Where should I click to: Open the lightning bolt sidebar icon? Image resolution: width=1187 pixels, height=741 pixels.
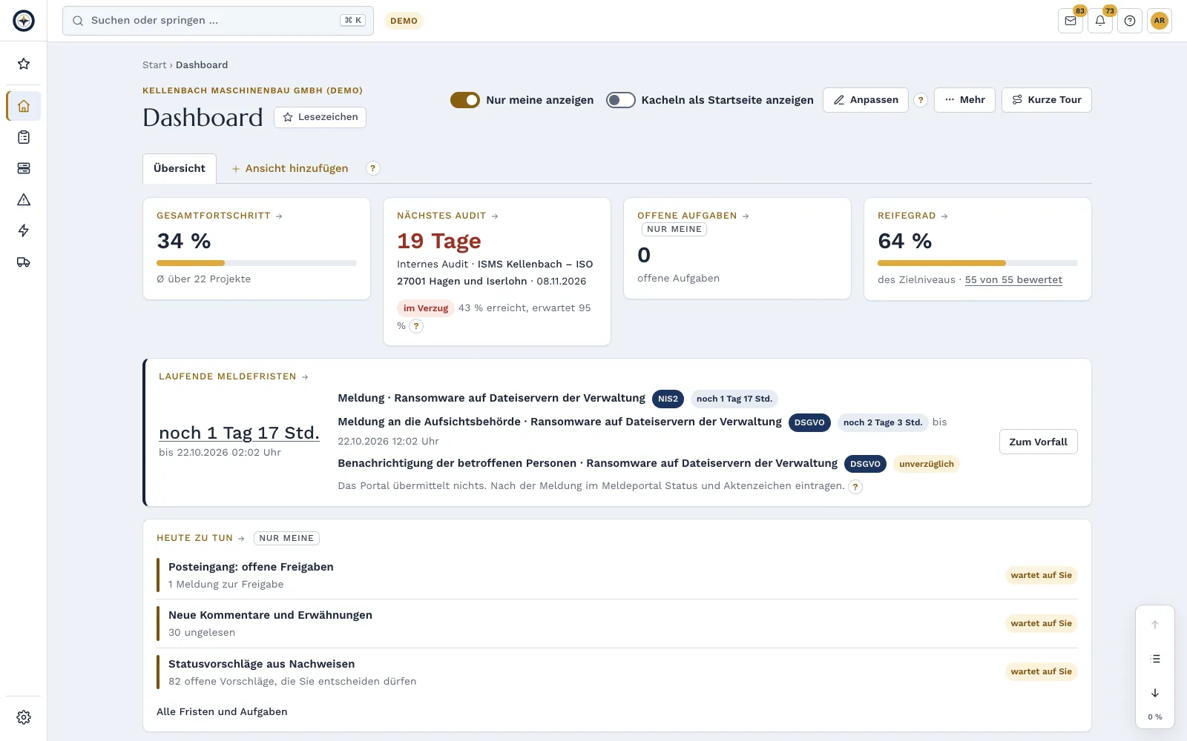point(24,230)
